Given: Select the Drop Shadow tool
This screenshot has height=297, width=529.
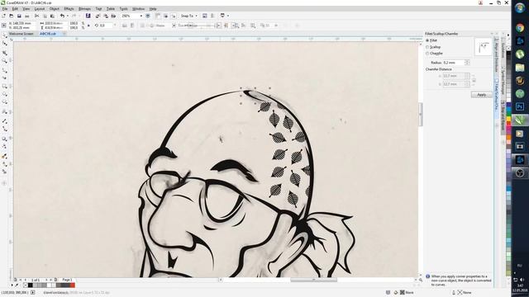Looking at the screenshot, I should pos(4,139).
